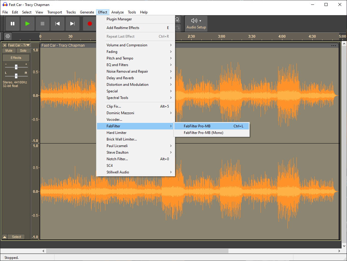This screenshot has width=347, height=261.
Task: Click the clip title Fast Car - Tracy Chapman
Action: [x=63, y=45]
